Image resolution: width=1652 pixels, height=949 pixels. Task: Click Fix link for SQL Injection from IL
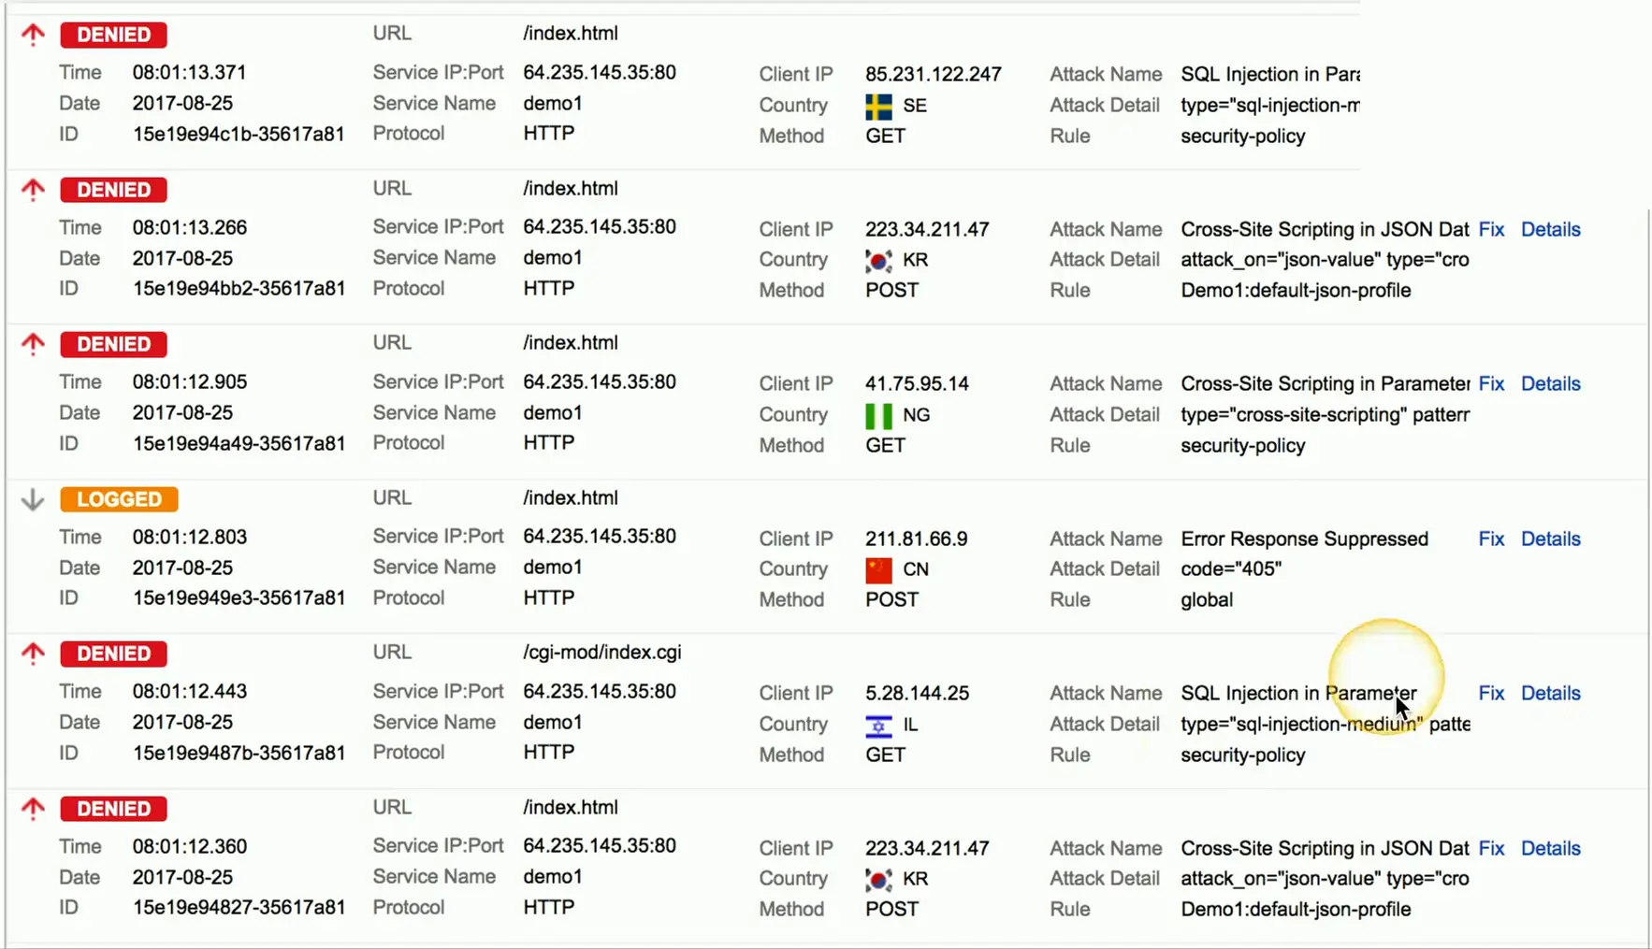click(1491, 693)
